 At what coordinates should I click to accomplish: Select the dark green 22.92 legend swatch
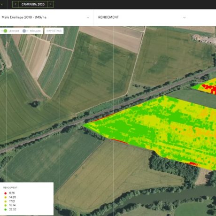point(6,209)
